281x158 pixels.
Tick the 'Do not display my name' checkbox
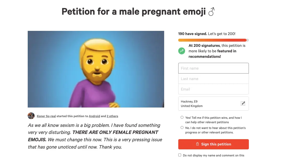(180, 155)
